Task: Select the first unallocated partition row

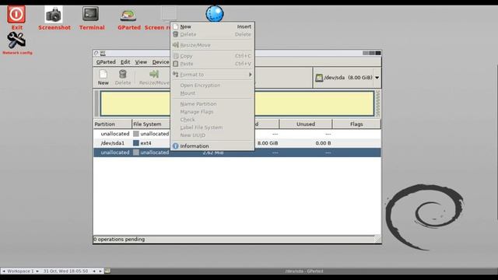Action: [237, 134]
